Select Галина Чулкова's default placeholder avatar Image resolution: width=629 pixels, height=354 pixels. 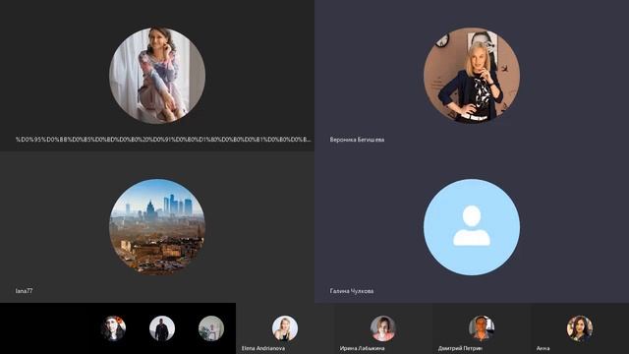click(x=472, y=227)
